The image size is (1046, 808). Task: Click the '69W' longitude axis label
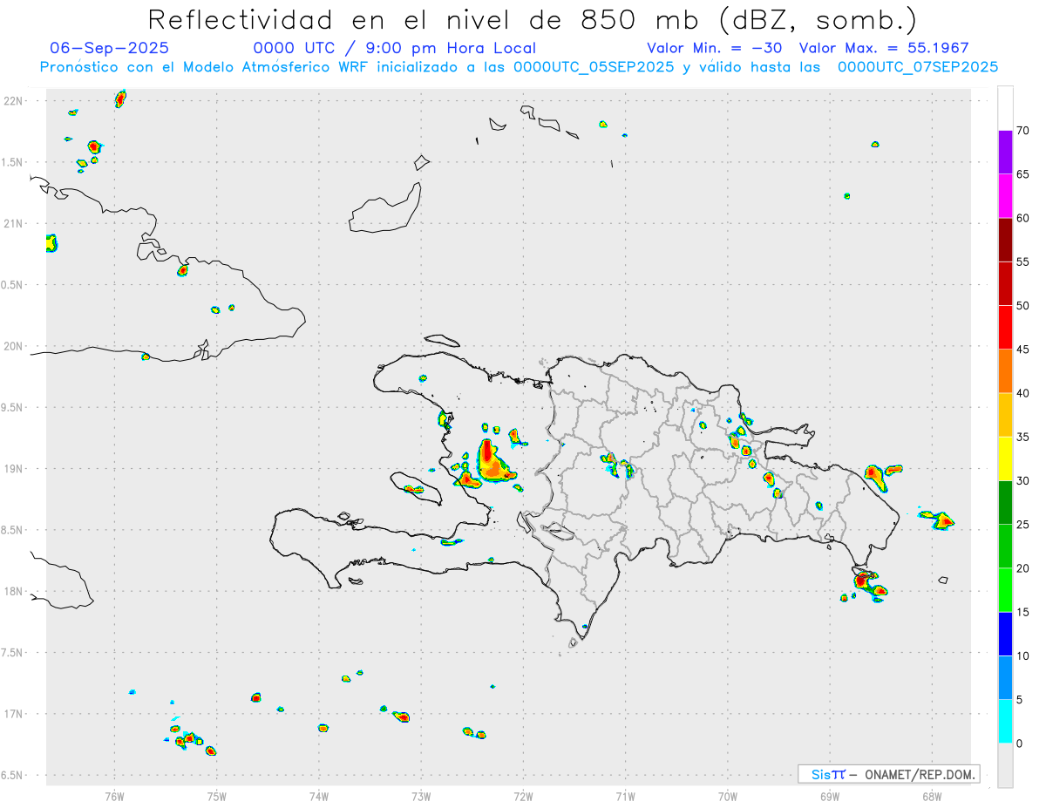click(x=830, y=796)
